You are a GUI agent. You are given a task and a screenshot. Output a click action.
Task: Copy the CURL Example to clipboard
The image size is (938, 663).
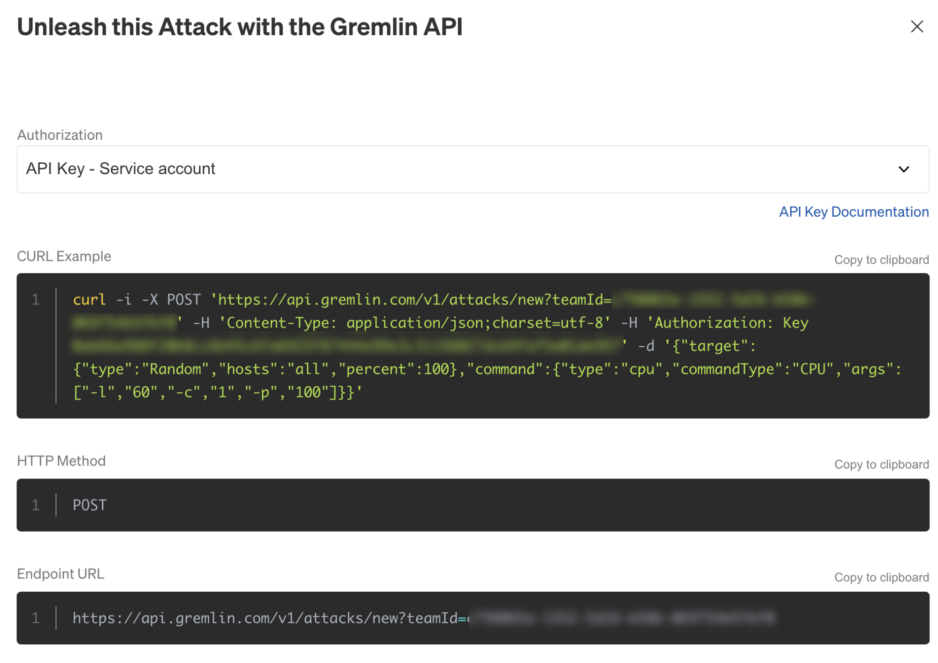pyautogui.click(x=881, y=259)
